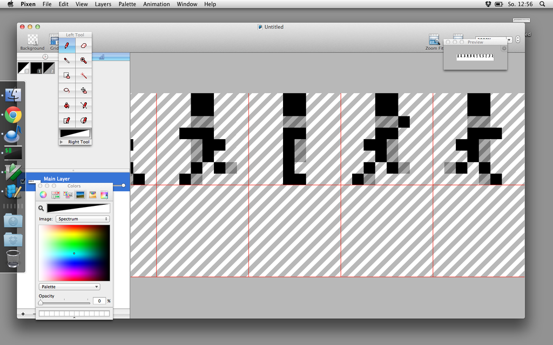Image resolution: width=553 pixels, height=345 pixels.
Task: Switch to Color Sliders in Colors panel
Action: tap(56, 195)
